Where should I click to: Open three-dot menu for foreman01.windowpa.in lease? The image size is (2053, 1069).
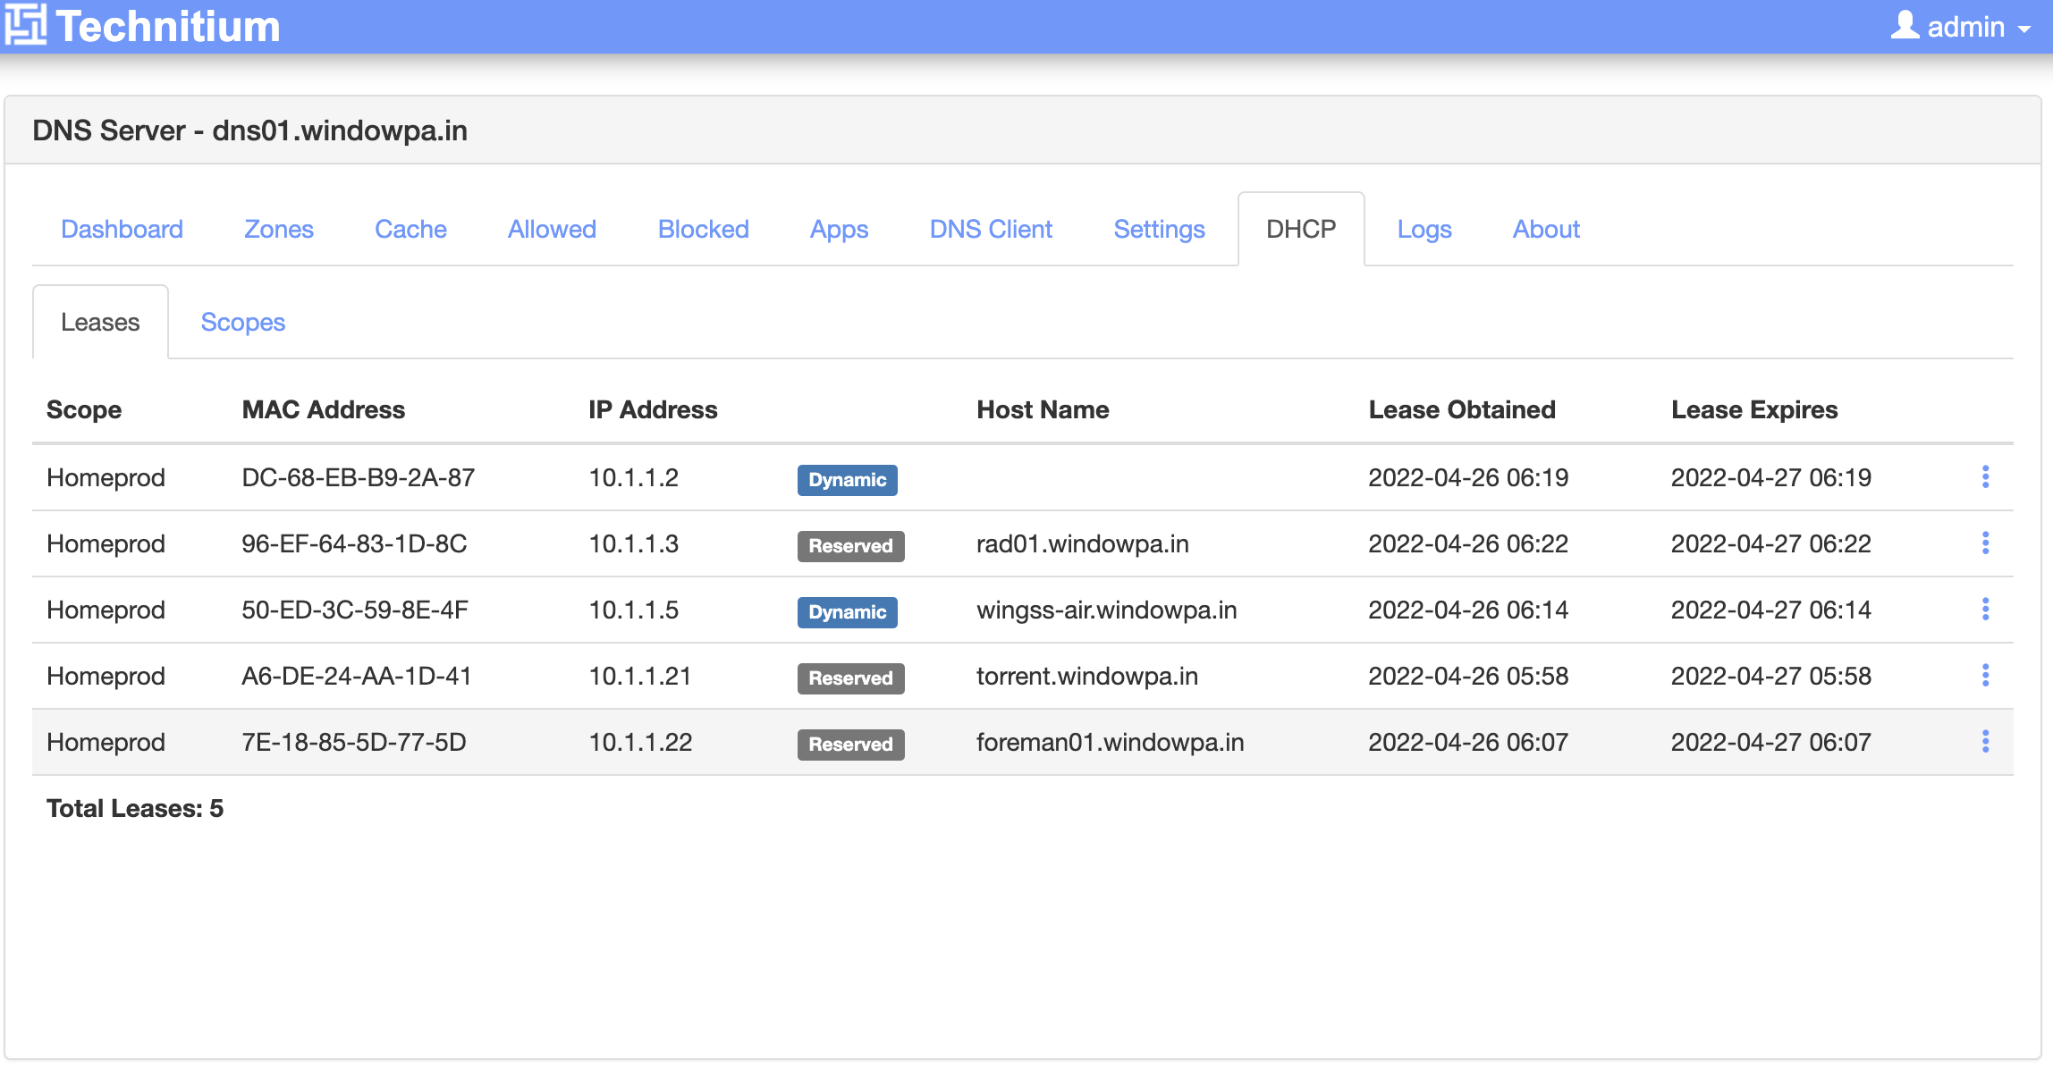tap(1985, 742)
